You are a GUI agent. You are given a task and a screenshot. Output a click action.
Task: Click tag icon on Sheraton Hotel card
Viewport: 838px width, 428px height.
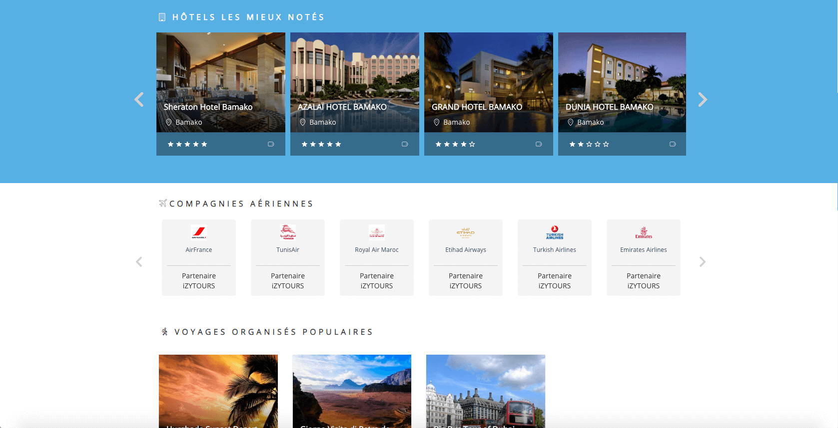click(x=271, y=144)
